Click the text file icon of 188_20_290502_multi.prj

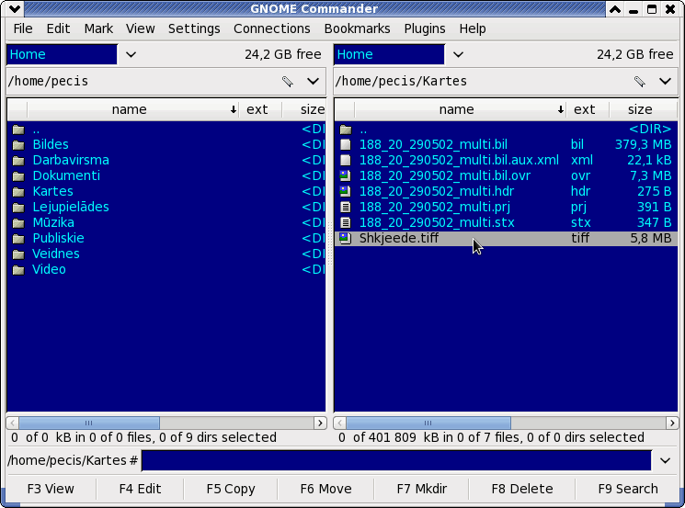(x=346, y=208)
